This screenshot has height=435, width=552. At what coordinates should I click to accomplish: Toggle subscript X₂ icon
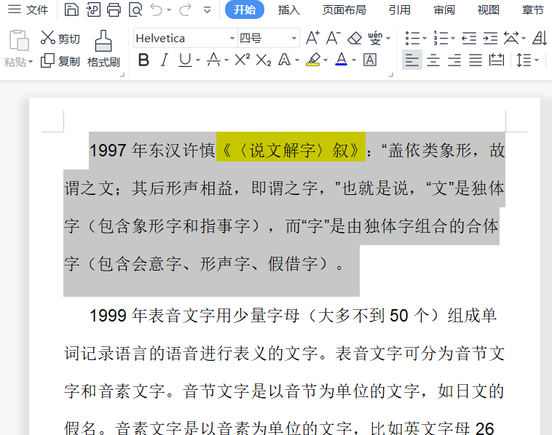[264, 60]
